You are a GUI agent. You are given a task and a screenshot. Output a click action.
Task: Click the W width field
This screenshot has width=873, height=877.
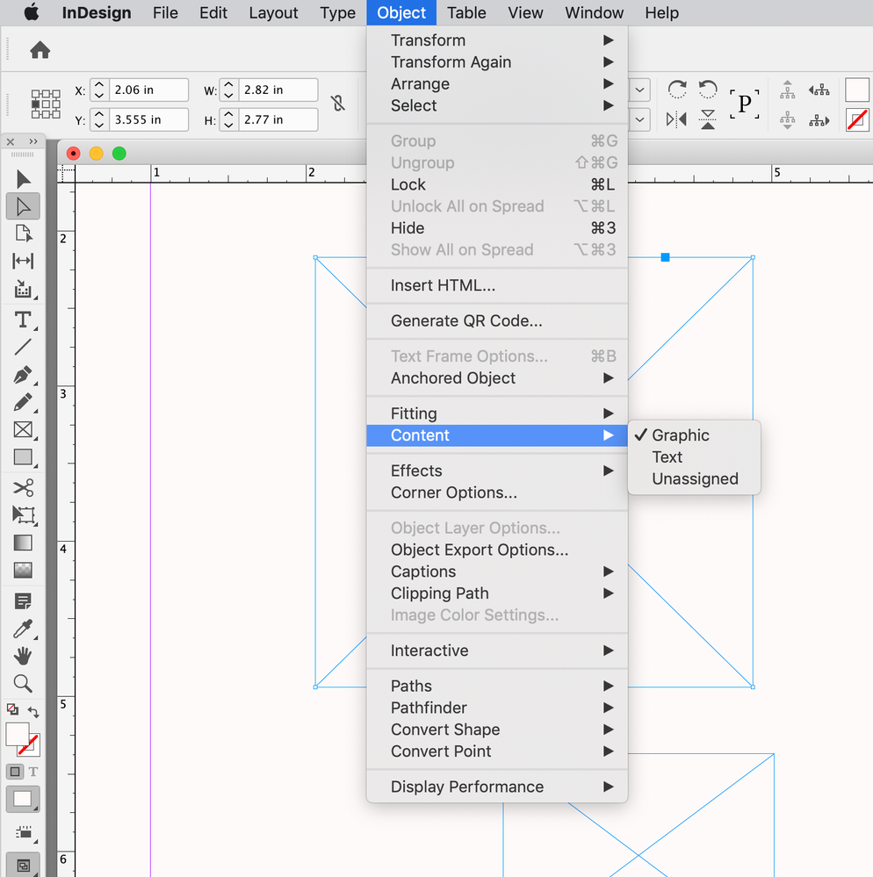coord(278,90)
